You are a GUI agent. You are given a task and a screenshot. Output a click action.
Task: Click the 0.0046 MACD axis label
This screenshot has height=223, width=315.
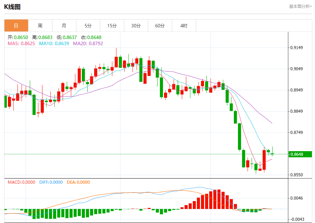(297, 198)
